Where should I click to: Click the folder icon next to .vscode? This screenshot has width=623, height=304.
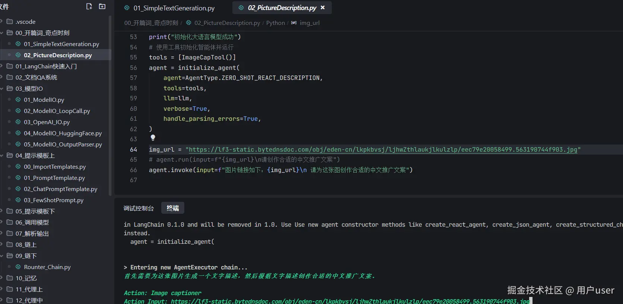[10, 22]
